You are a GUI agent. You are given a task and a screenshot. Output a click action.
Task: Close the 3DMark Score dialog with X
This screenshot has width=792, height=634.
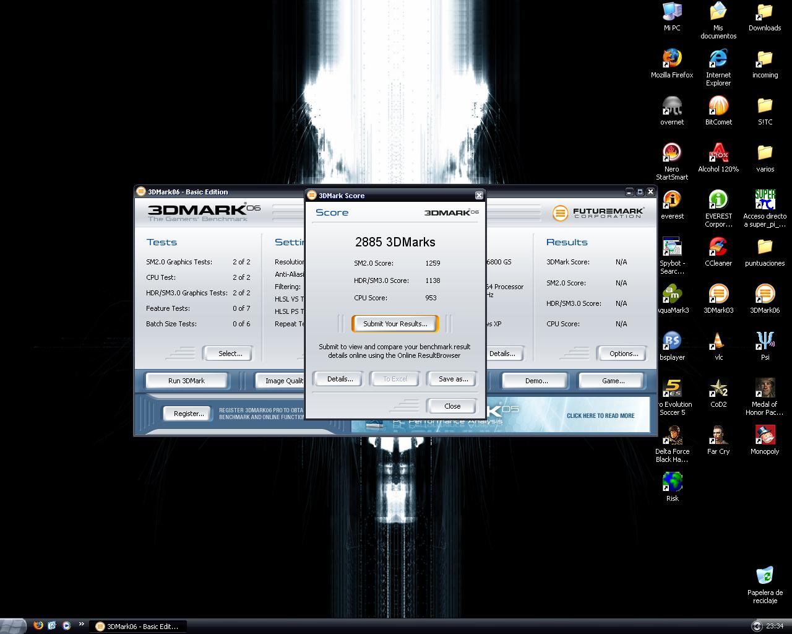(x=479, y=196)
